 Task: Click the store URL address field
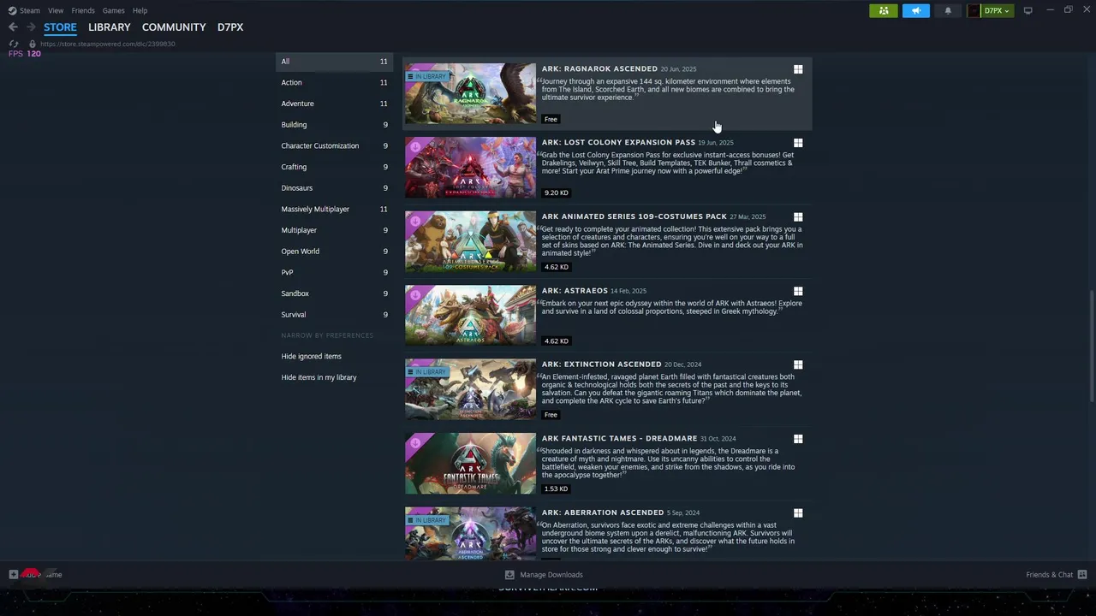tap(108, 44)
